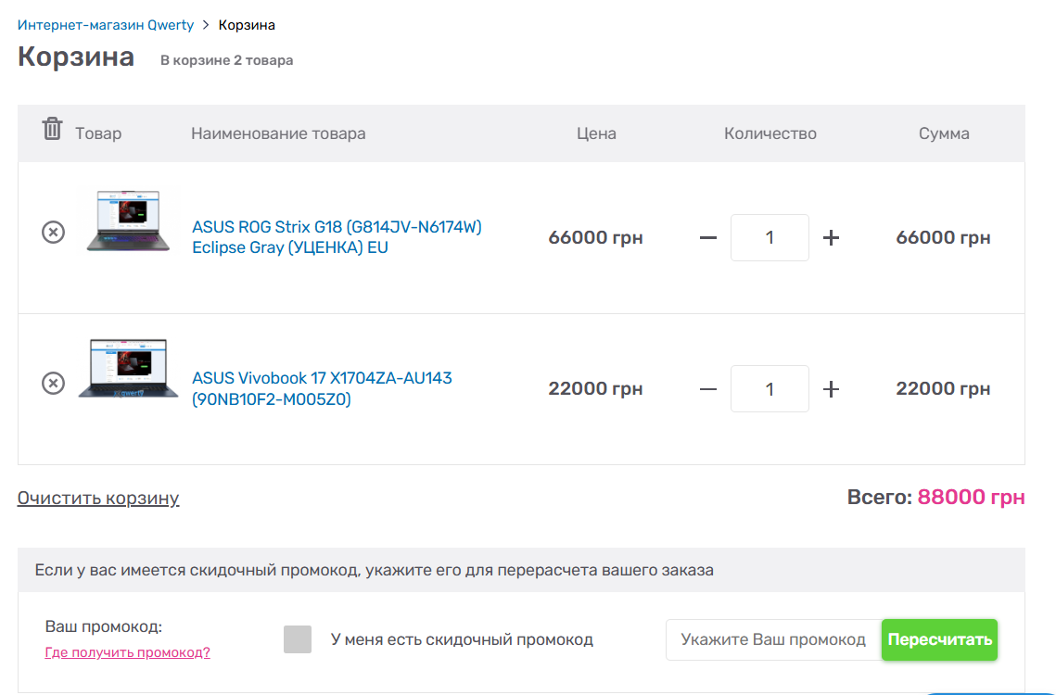Click ASUS Vivobook 17 laptop thumbnail
1056x695 pixels.
tap(129, 369)
